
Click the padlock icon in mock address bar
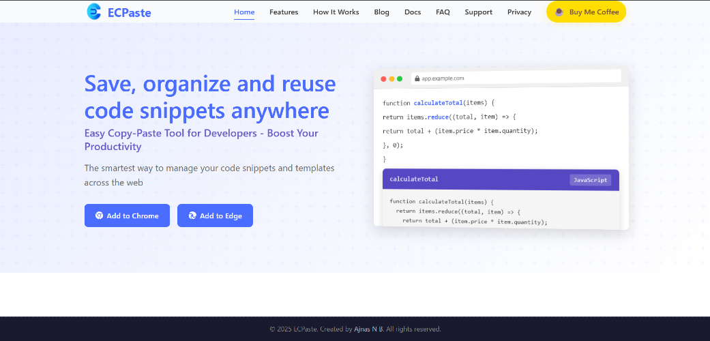click(x=417, y=78)
